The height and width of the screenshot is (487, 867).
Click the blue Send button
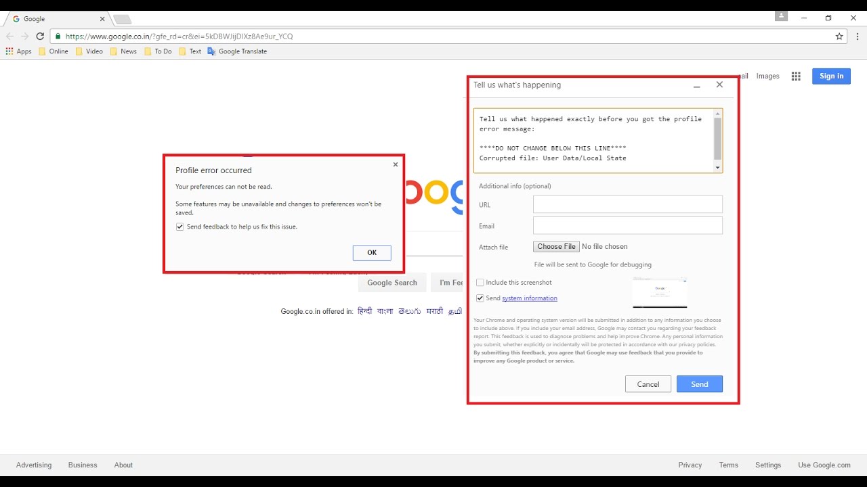pos(700,384)
